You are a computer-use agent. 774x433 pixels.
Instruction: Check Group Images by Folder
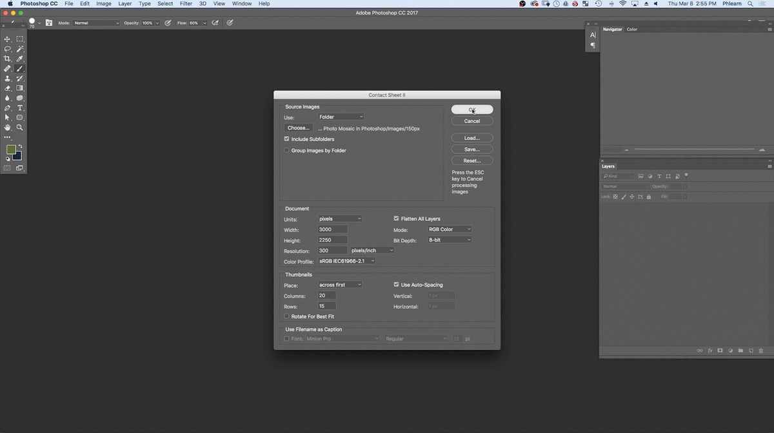[286, 150]
